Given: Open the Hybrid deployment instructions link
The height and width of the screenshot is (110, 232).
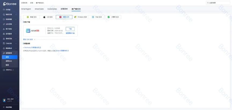Looking at the screenshot, I should [62, 50].
